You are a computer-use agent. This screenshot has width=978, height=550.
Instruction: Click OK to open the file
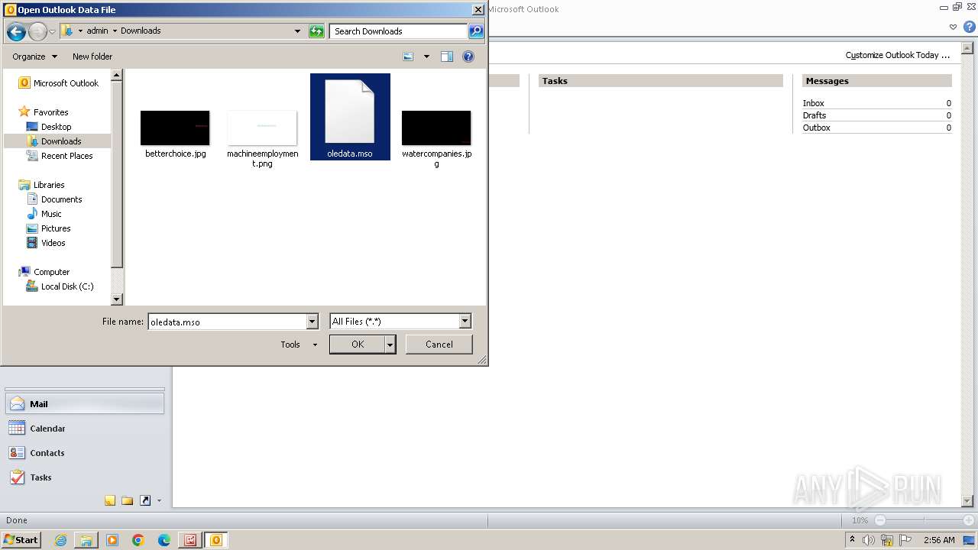click(357, 345)
